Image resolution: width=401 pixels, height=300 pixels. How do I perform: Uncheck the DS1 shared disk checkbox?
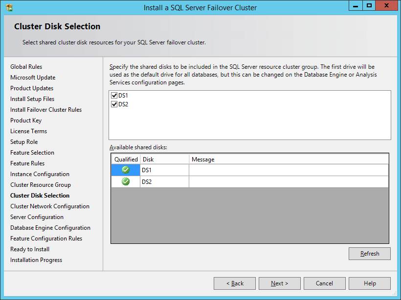[114, 96]
